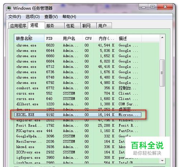This screenshot has width=179, height=167.
Task: Select csrss.exe with PID 640
Action: (x=78, y=99)
